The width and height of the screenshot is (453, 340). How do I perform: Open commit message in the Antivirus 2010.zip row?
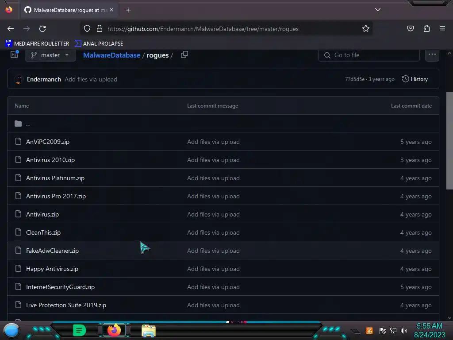pyautogui.click(x=213, y=160)
